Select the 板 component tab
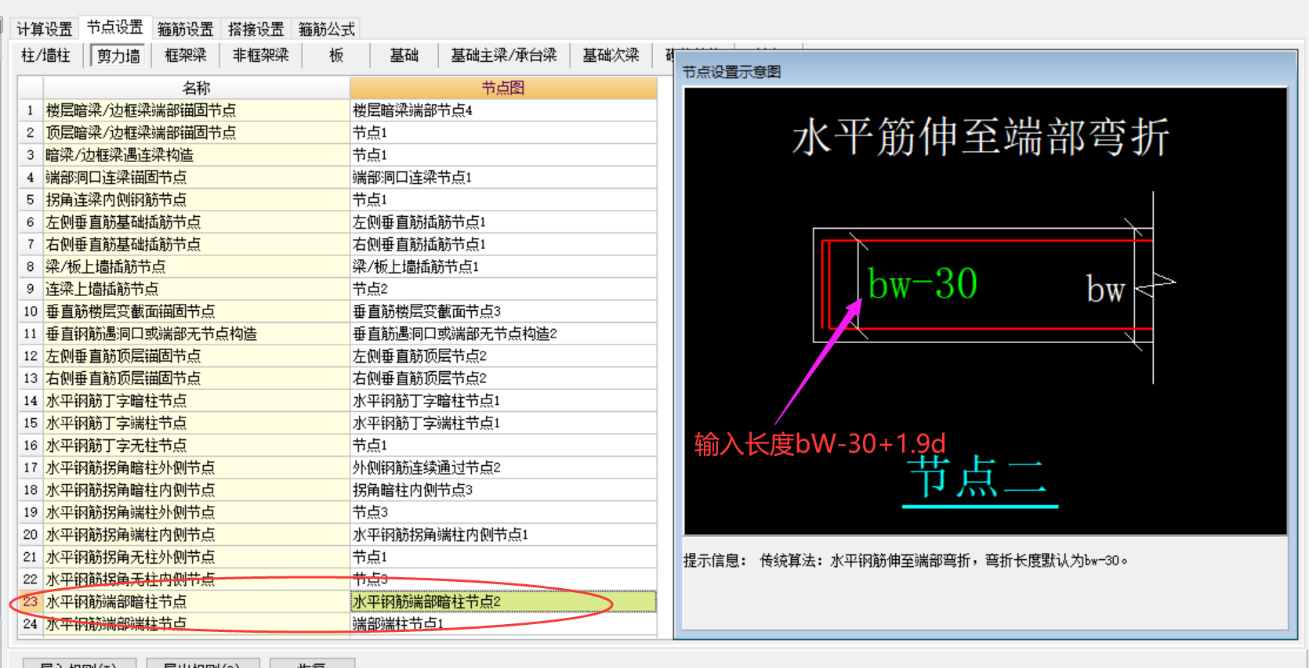 pyautogui.click(x=336, y=56)
